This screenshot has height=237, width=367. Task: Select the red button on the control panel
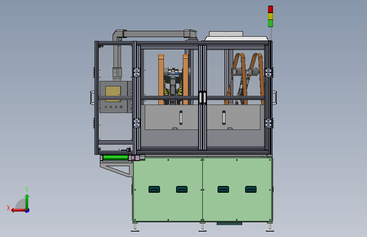point(121,107)
